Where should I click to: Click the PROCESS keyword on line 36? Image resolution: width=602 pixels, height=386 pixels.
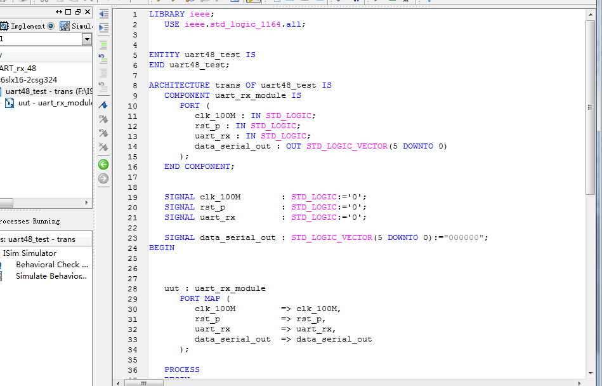(x=182, y=369)
